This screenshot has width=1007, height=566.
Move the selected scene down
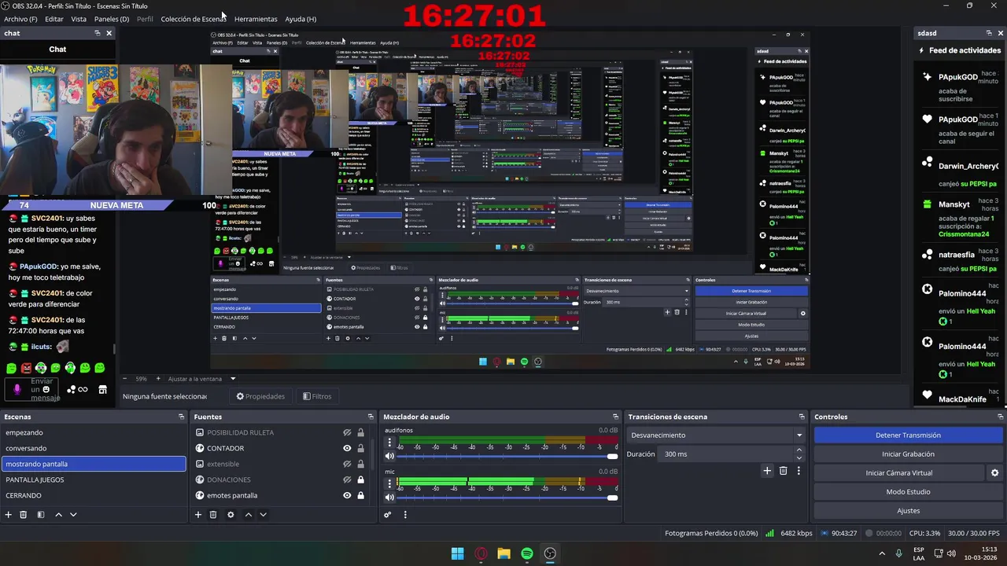[73, 514]
